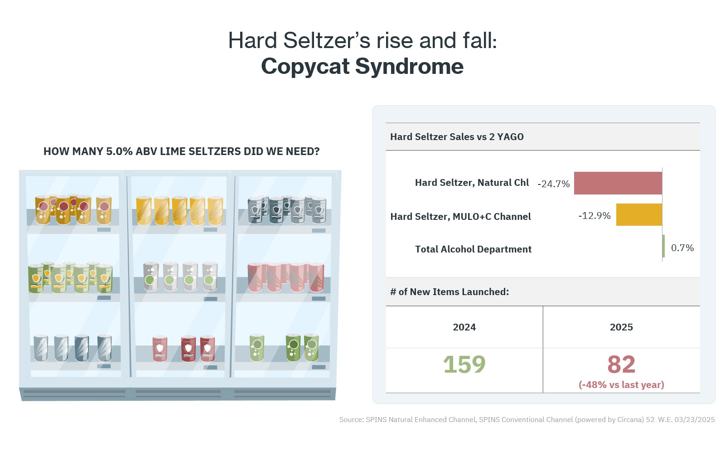The height and width of the screenshot is (466, 725).
Task: Click the red -24.7% Natural Chl bar
Action: (618, 183)
